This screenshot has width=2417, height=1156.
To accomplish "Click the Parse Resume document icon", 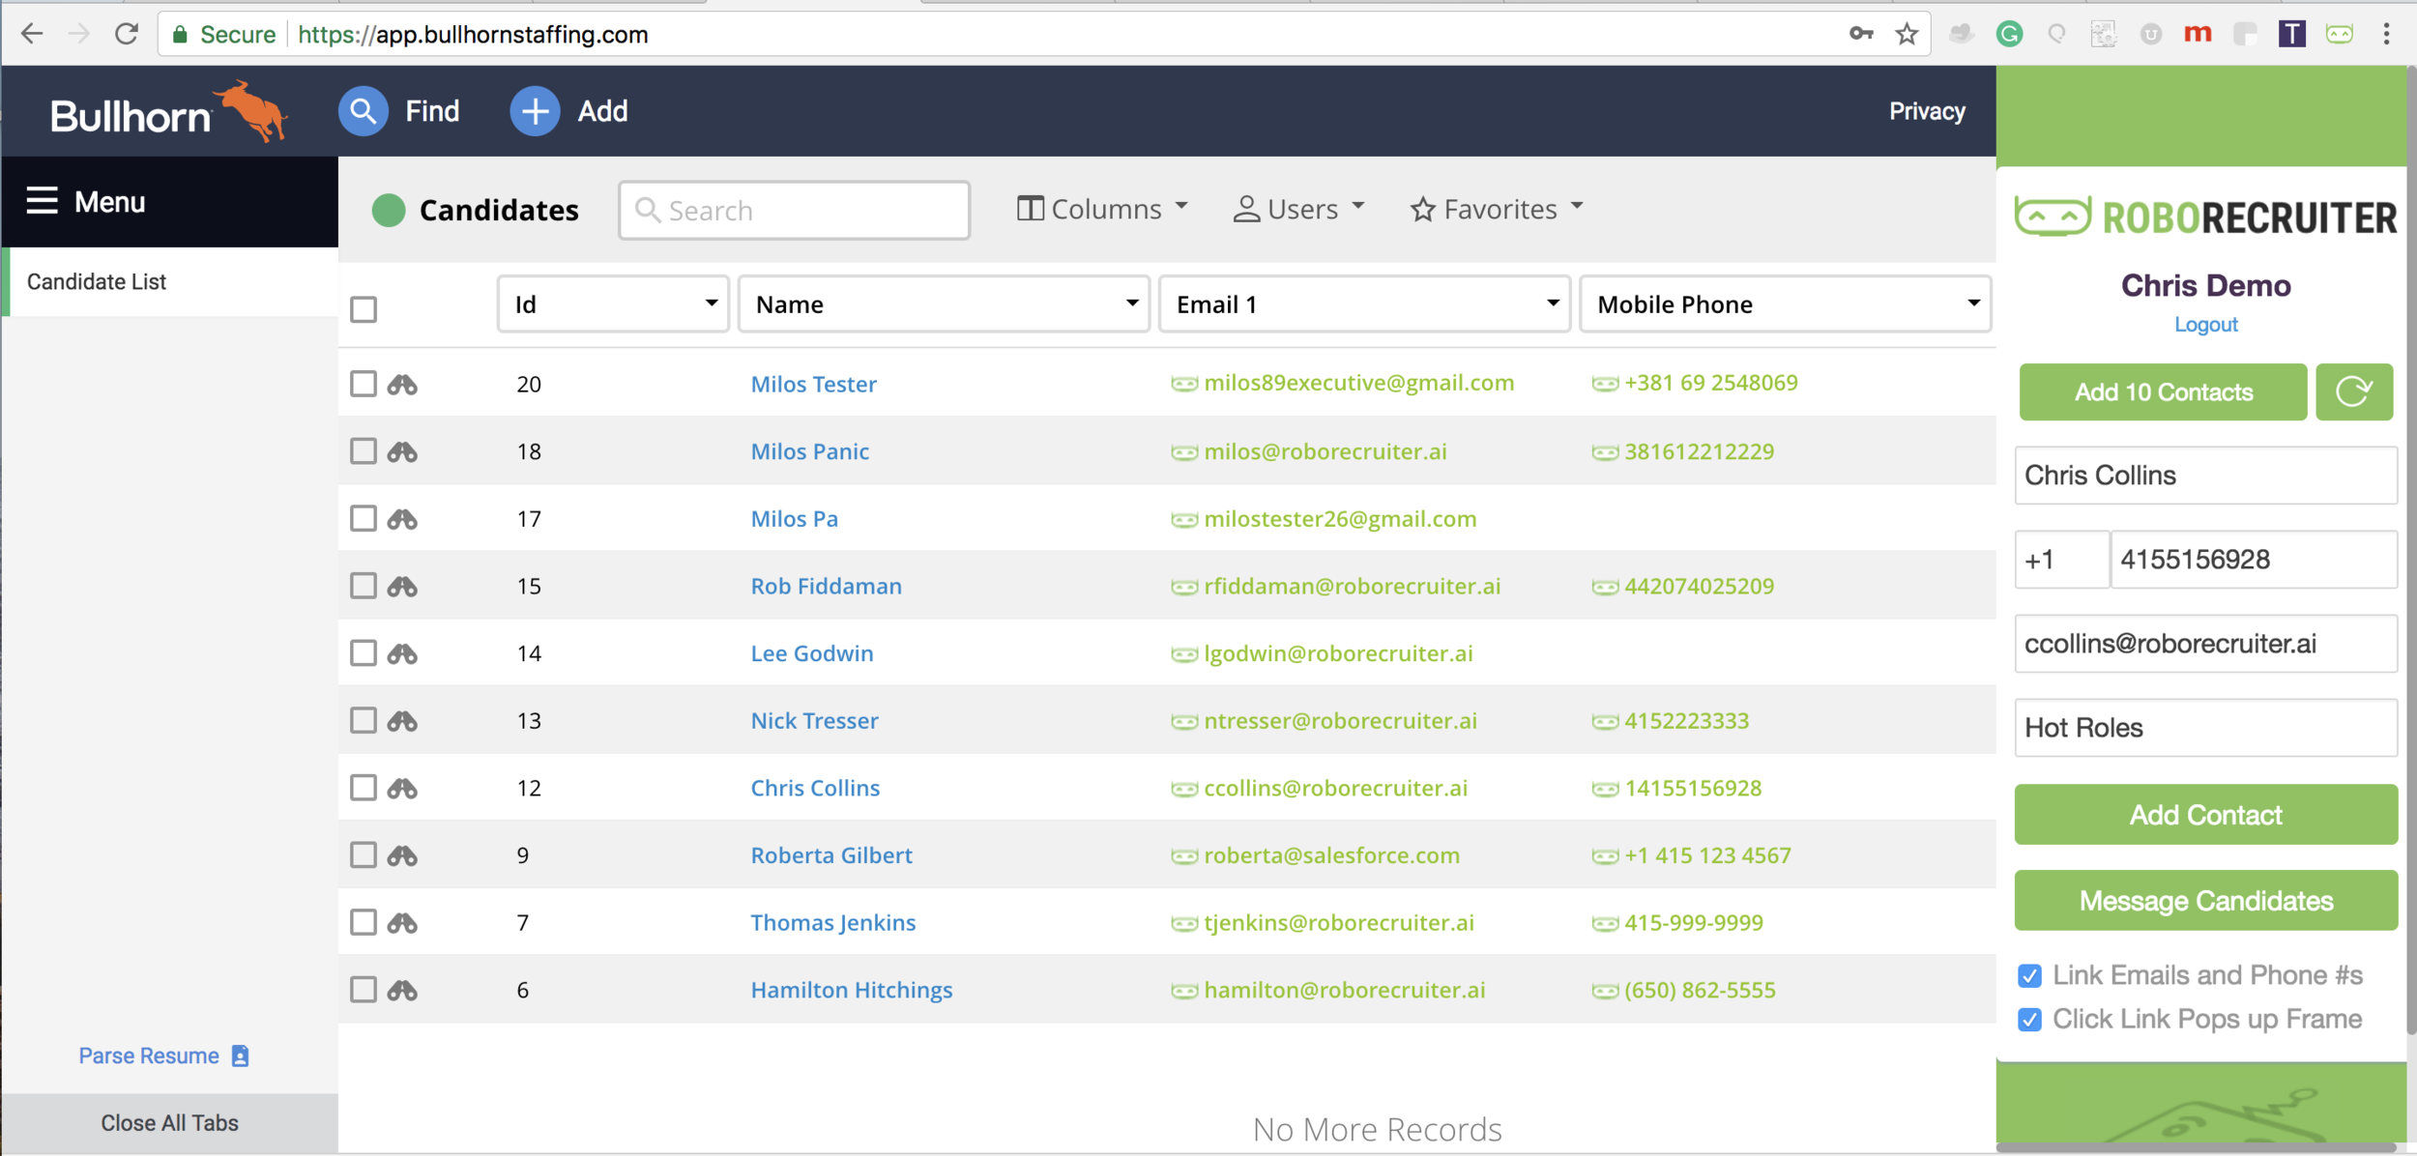I will pos(241,1055).
